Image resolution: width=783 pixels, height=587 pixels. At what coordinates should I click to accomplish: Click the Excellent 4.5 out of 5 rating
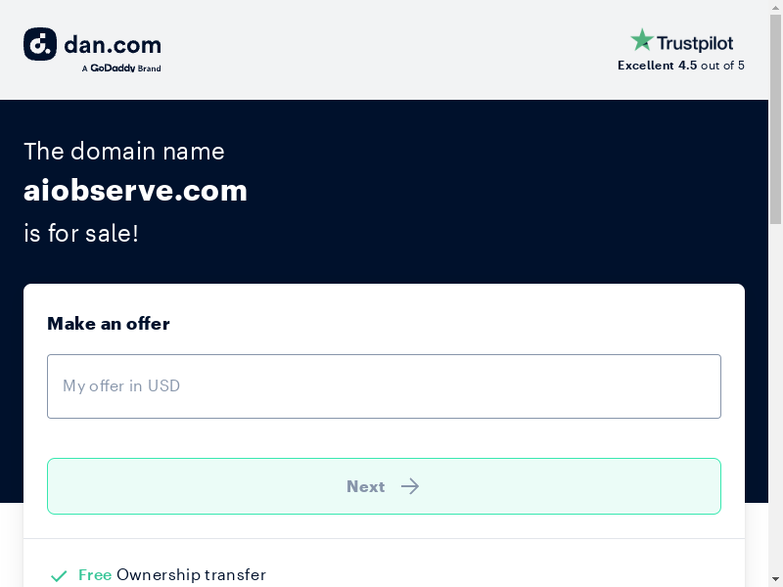(680, 66)
